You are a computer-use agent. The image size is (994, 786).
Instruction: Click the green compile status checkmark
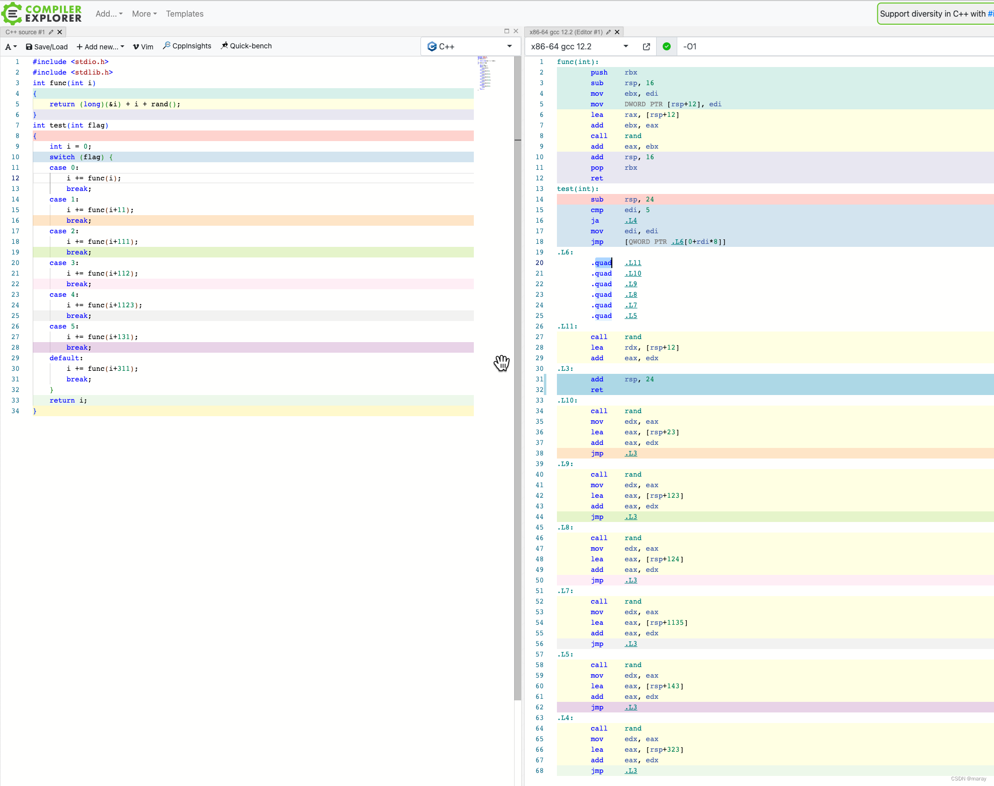(666, 46)
